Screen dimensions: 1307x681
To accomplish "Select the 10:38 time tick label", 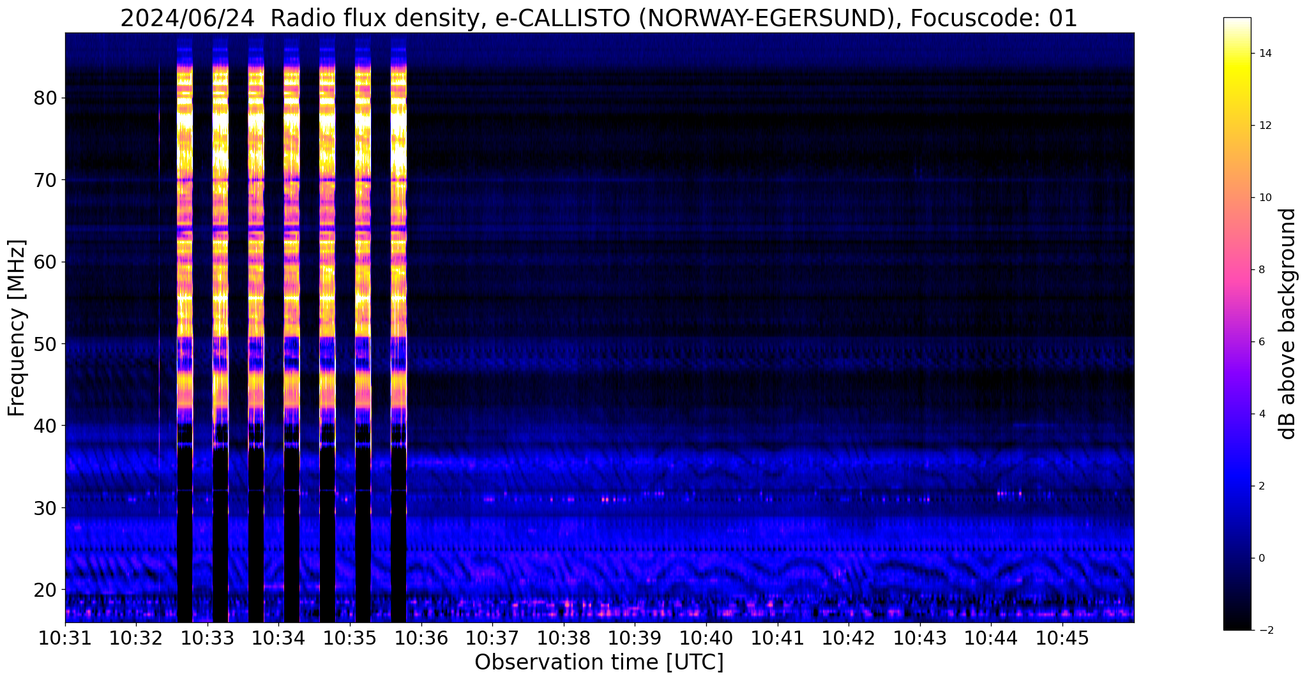I will pos(564,638).
